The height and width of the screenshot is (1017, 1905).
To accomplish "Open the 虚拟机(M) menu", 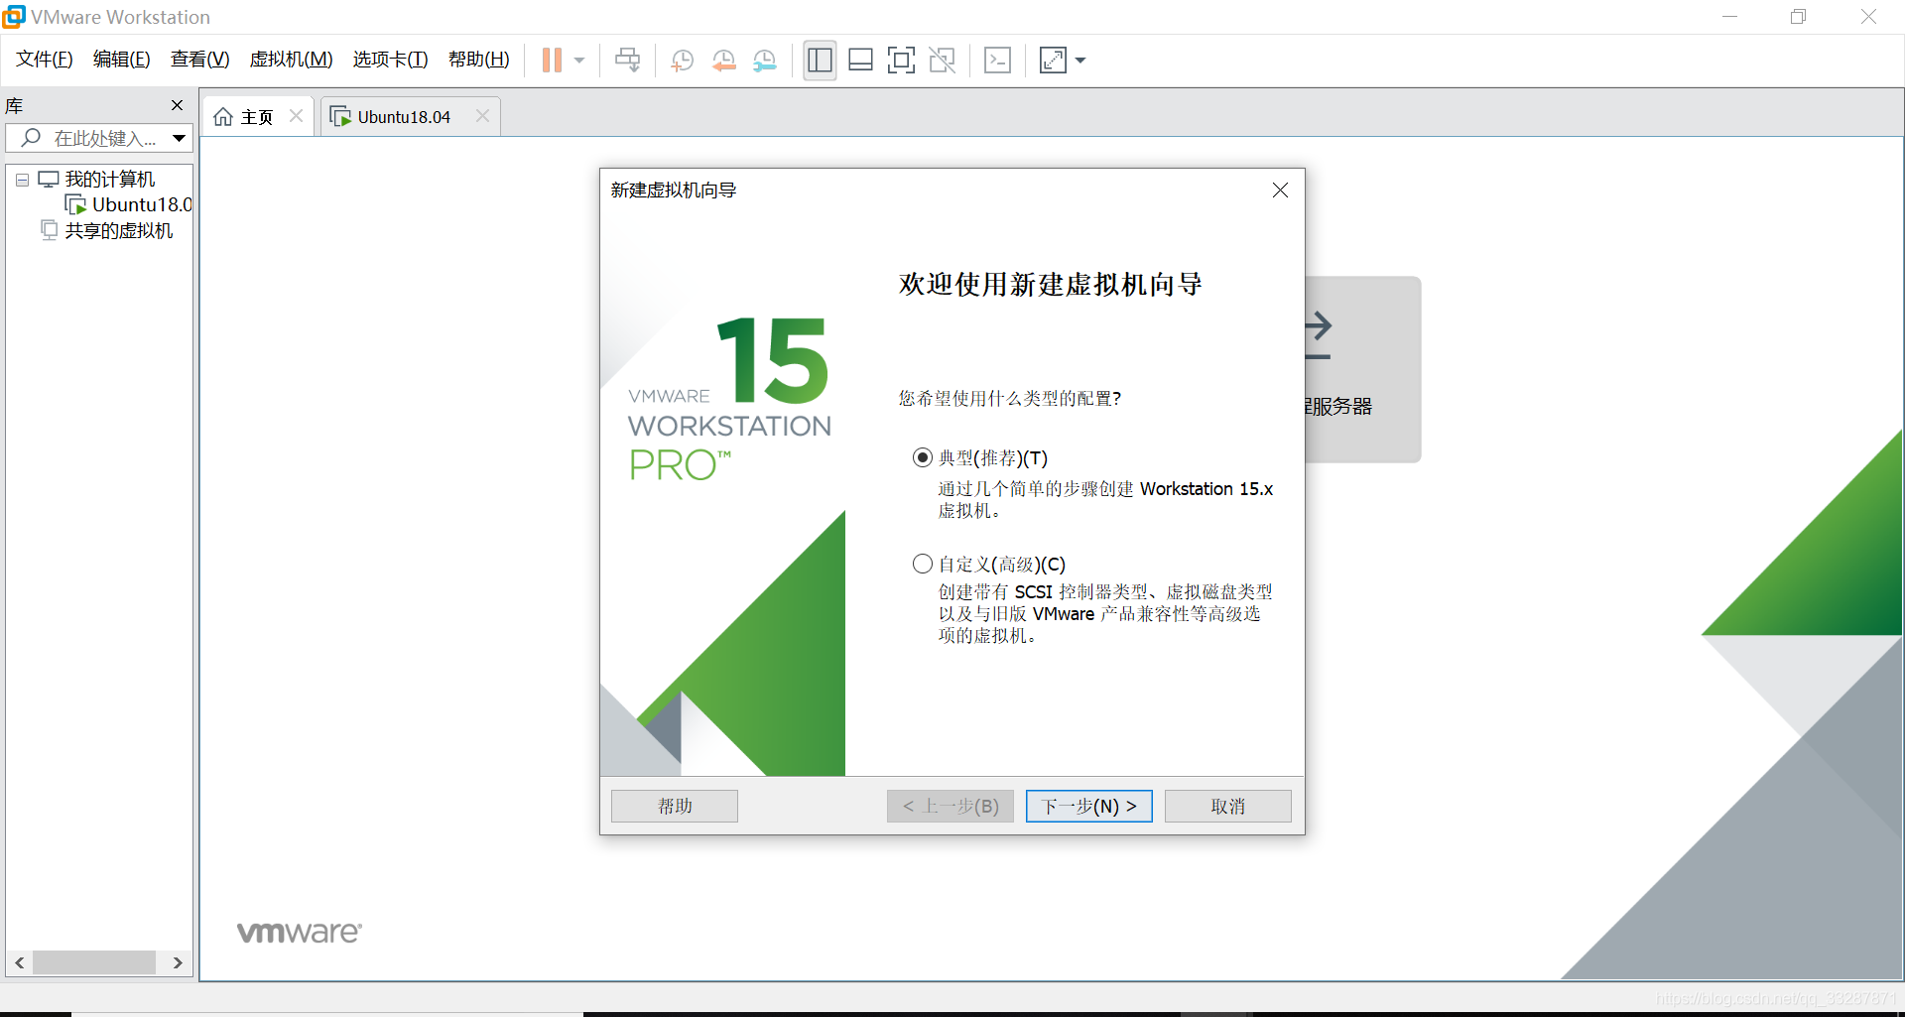I will [291, 60].
